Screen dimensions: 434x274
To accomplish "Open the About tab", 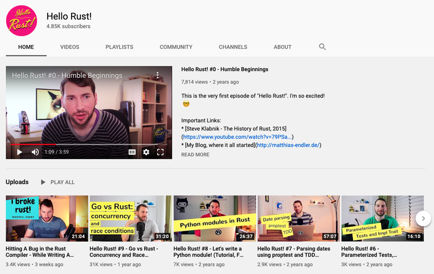I will tap(283, 47).
